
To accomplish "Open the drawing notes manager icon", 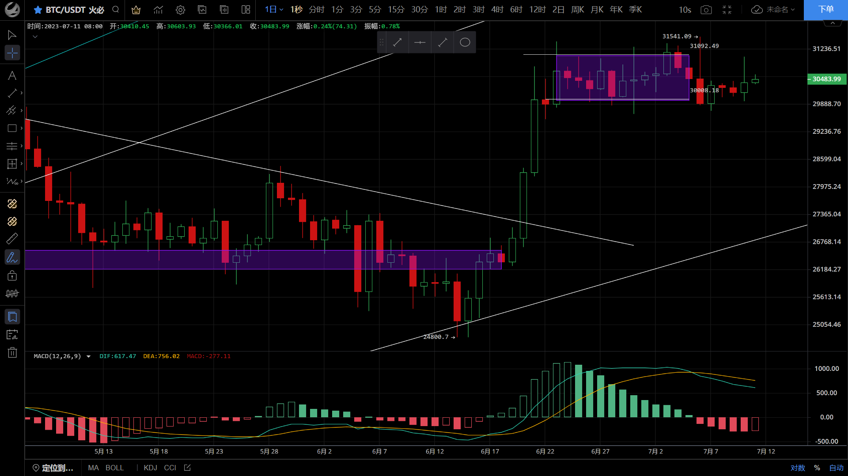I will tap(12, 335).
